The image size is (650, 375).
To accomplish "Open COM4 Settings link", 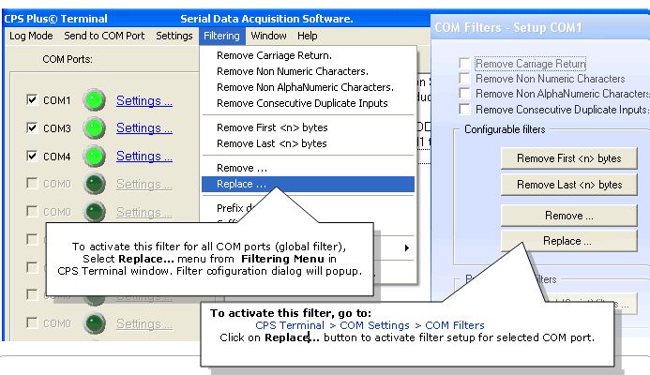I will [x=144, y=157].
